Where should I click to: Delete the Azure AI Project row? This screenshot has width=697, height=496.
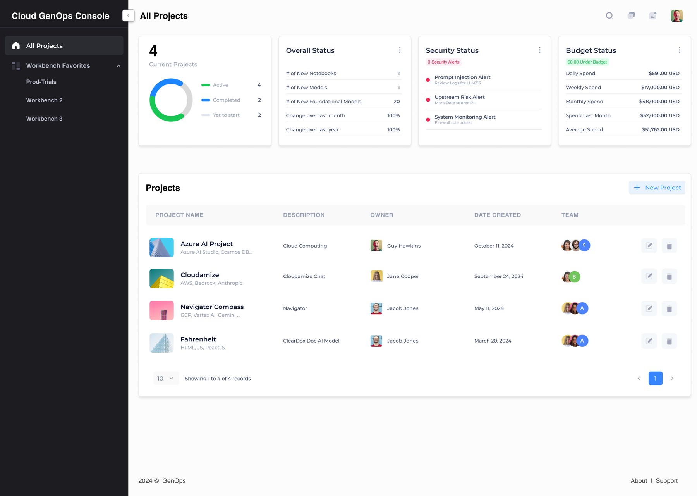(x=669, y=246)
